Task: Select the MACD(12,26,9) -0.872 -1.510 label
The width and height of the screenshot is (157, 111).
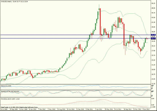Action: (10, 99)
